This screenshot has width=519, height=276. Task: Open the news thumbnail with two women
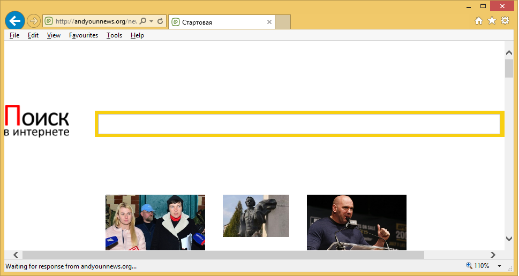point(155,223)
